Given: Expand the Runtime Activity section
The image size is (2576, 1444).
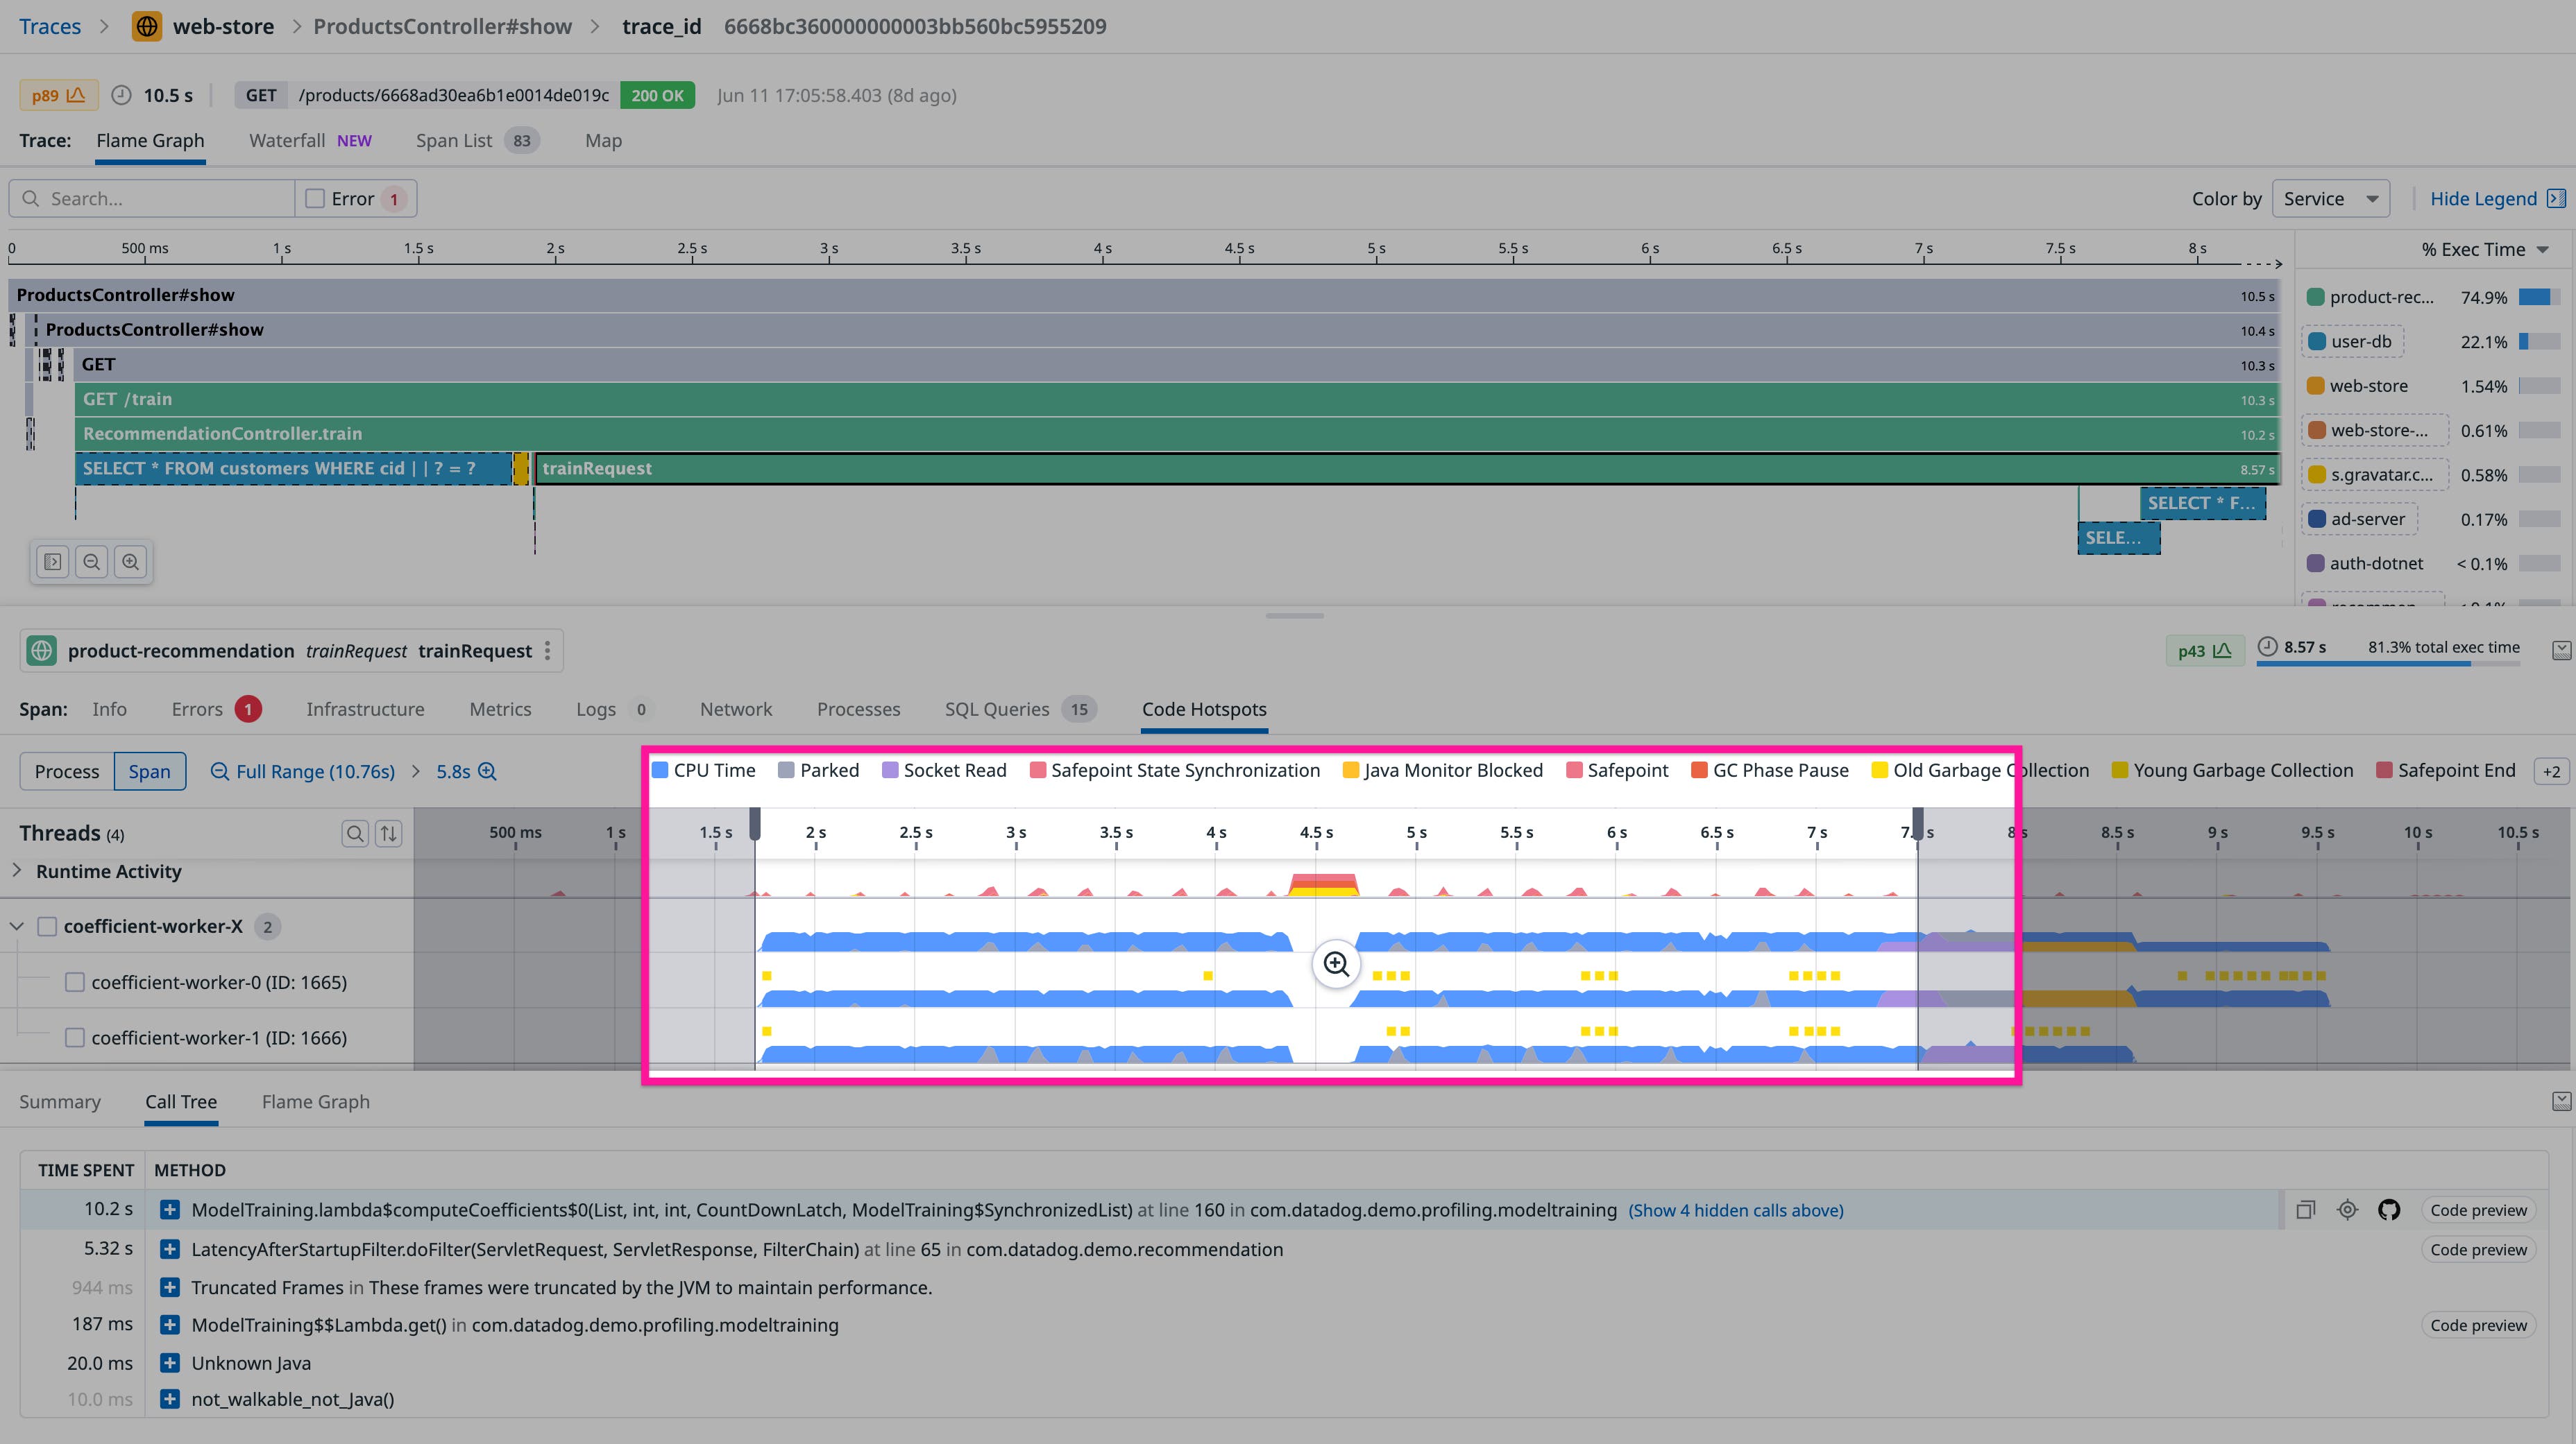Looking at the screenshot, I should click(16, 870).
